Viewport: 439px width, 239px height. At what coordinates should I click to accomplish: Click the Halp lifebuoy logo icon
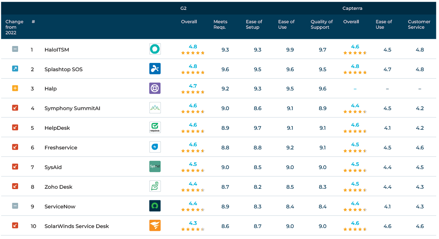coord(155,88)
